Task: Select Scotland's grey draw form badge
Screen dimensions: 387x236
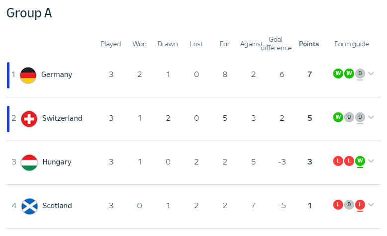Action: coord(349,205)
